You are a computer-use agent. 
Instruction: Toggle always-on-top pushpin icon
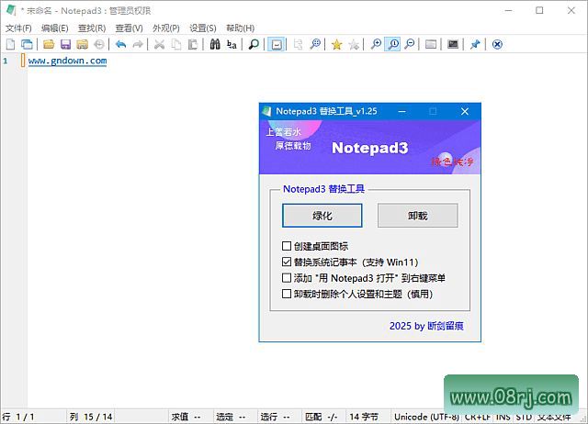pyautogui.click(x=475, y=45)
